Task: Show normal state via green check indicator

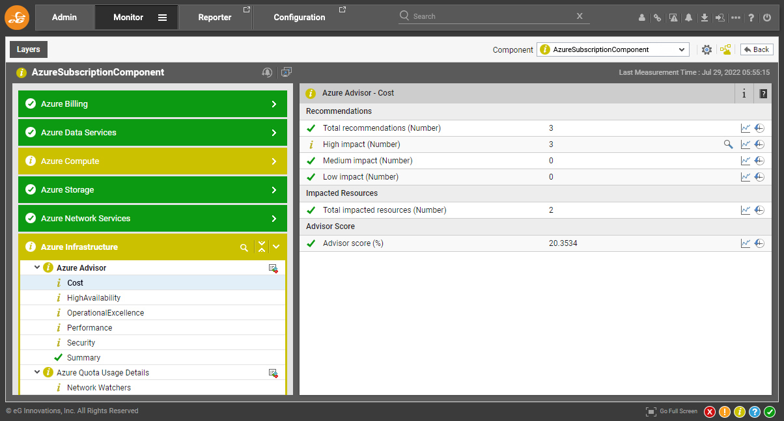Action: (x=770, y=411)
